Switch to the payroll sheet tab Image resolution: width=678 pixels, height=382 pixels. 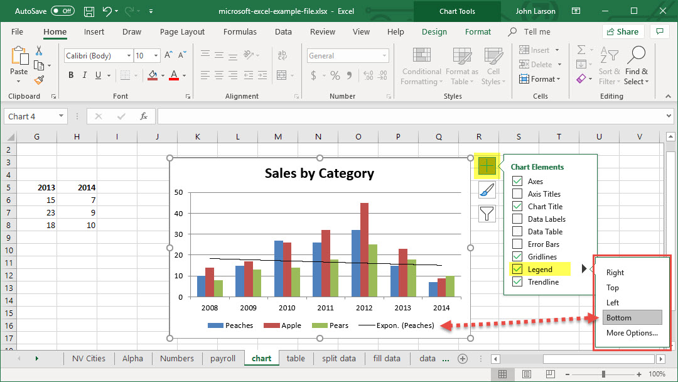[223, 359]
